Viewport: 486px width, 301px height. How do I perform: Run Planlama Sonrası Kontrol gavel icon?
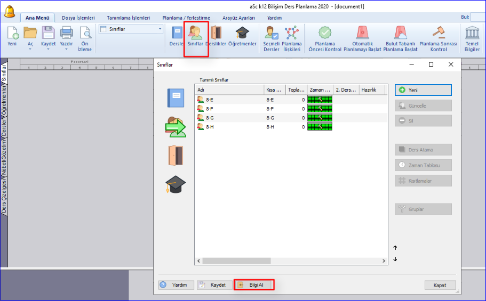click(439, 32)
